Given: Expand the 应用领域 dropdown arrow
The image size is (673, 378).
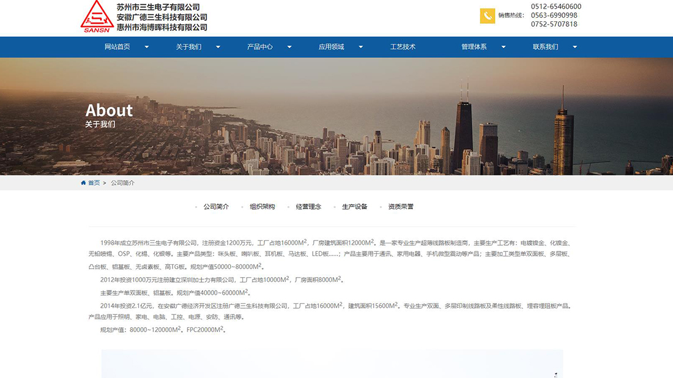Looking at the screenshot, I should [x=360, y=46].
